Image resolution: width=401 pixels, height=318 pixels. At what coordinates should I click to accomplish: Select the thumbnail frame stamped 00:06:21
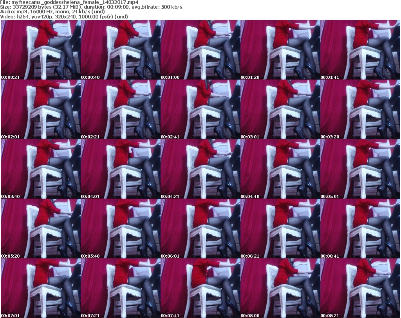click(280, 229)
